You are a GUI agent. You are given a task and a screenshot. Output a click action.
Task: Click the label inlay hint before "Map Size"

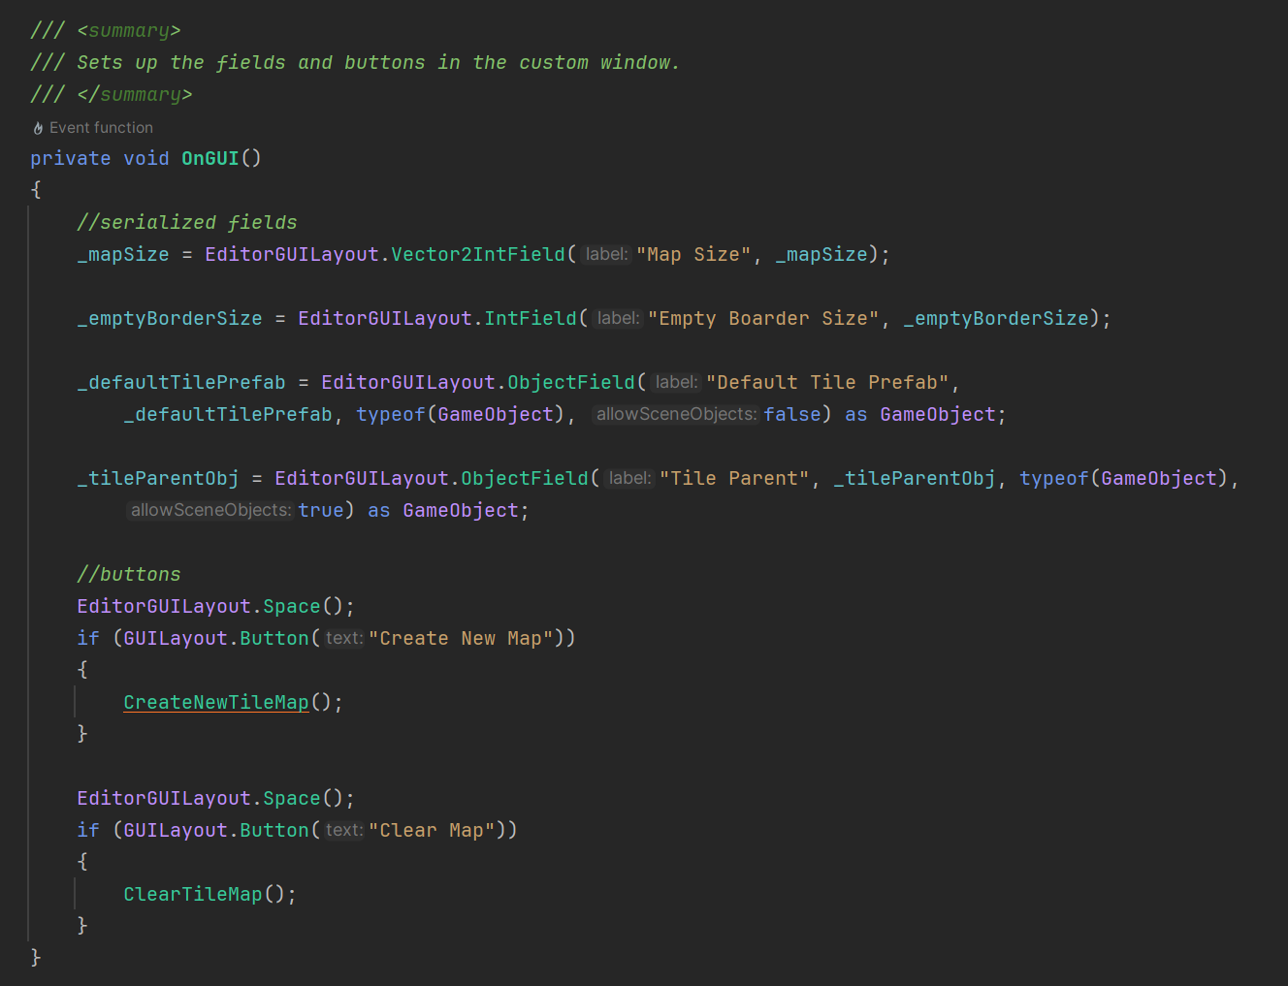click(605, 254)
